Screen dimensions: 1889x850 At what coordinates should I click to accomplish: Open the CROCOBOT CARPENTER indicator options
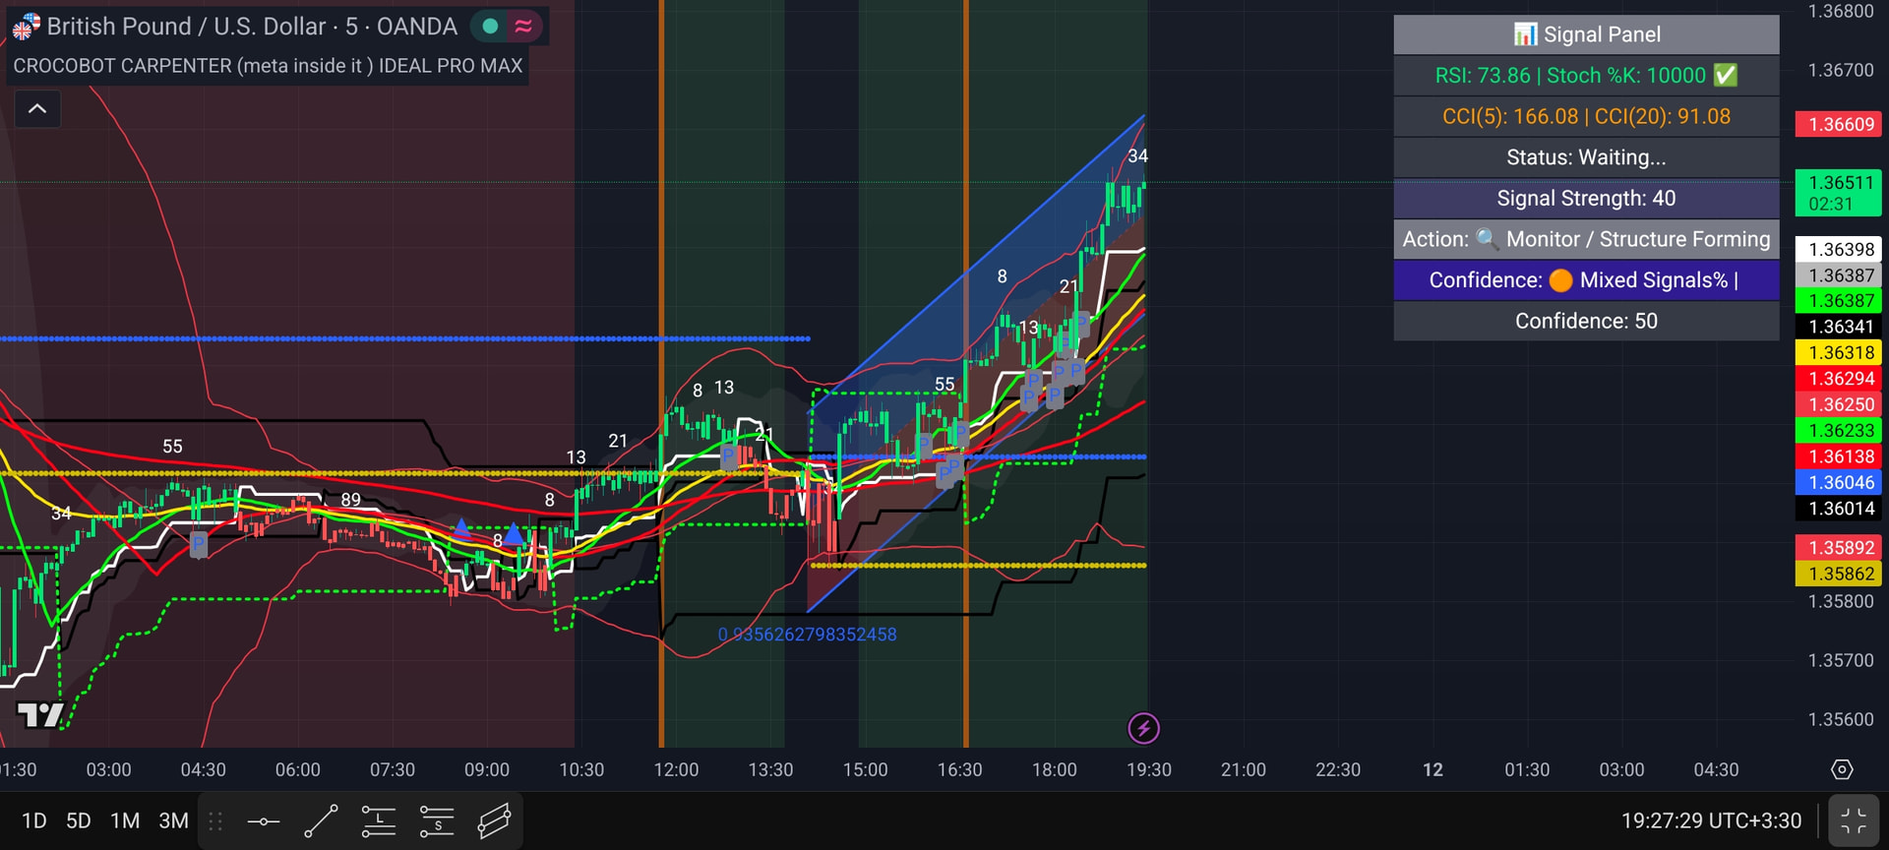(268, 66)
